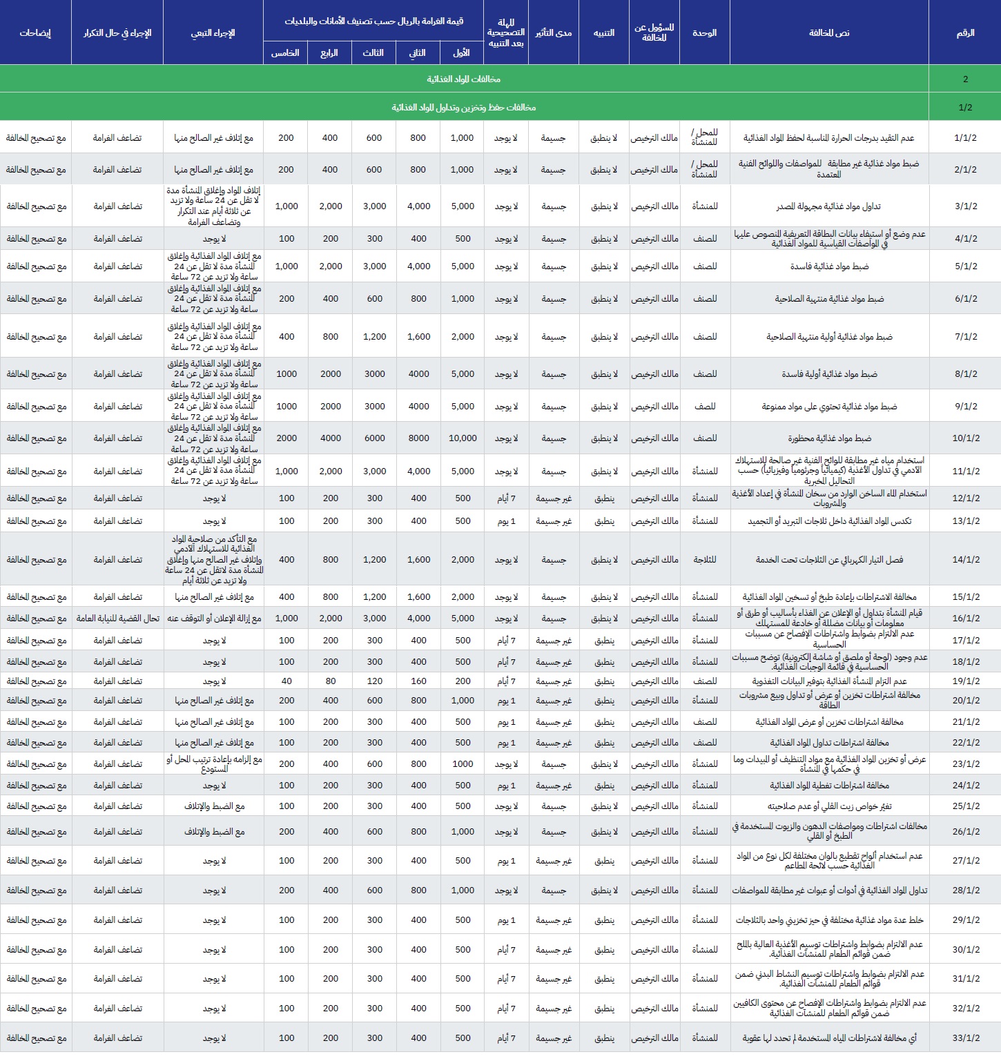Click the "مدى التأثير" column header
The height and width of the screenshot is (1061, 1001).
[x=554, y=32]
